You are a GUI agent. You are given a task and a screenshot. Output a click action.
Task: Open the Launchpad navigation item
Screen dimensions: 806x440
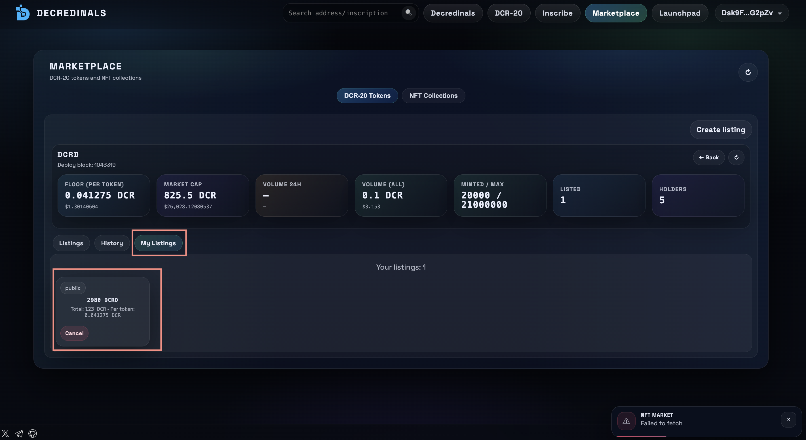coord(680,13)
